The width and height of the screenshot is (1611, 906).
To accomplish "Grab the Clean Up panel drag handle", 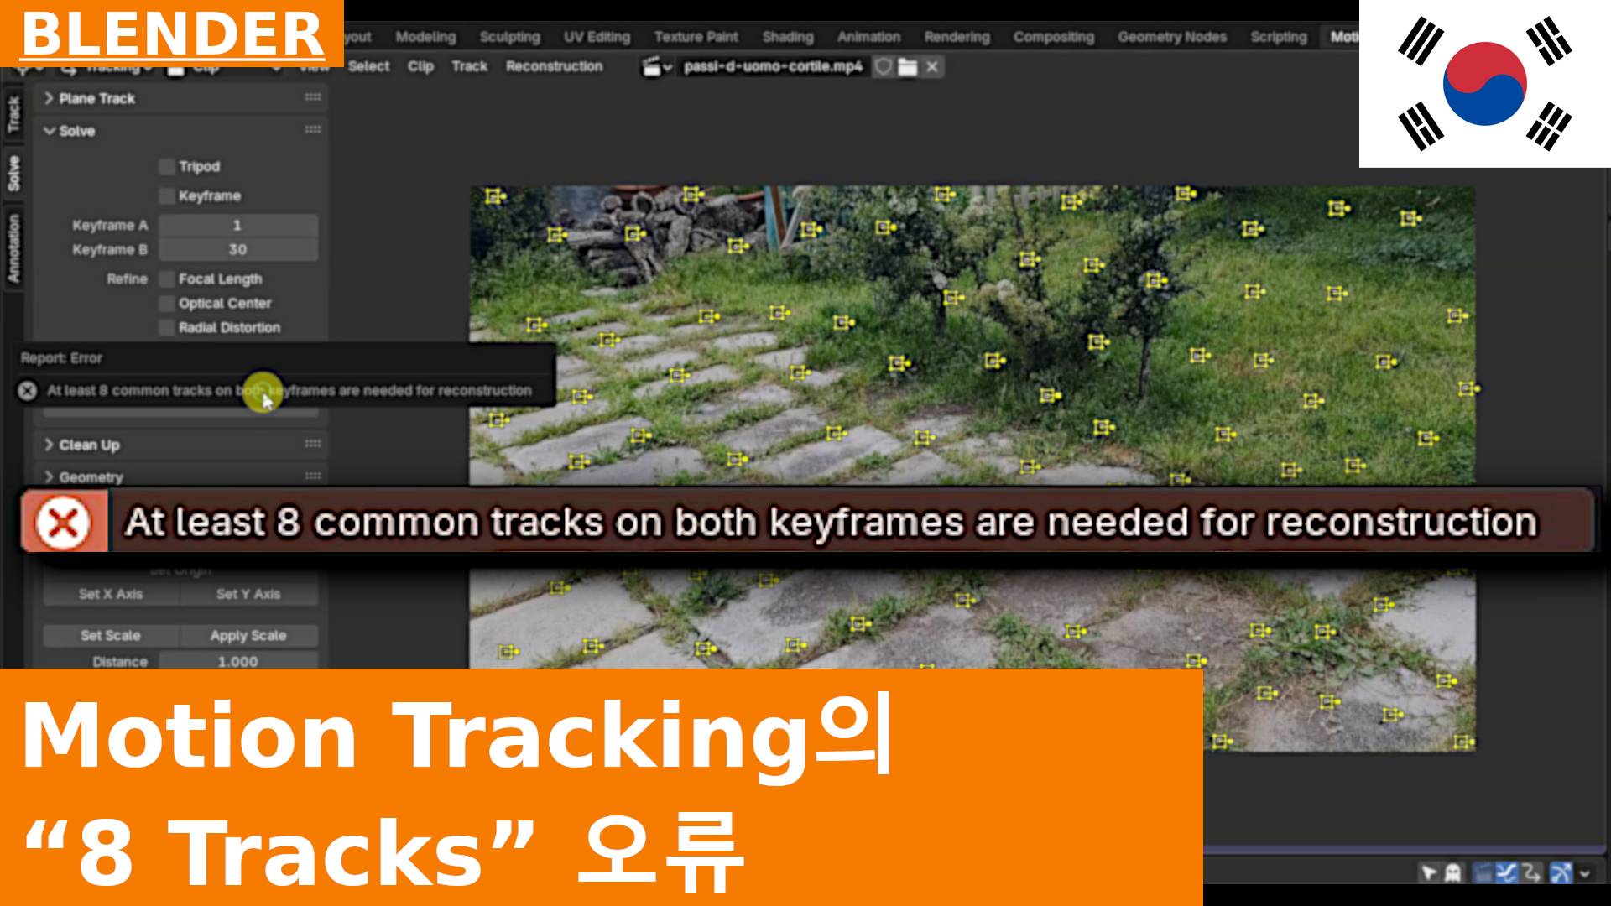I will 313,444.
